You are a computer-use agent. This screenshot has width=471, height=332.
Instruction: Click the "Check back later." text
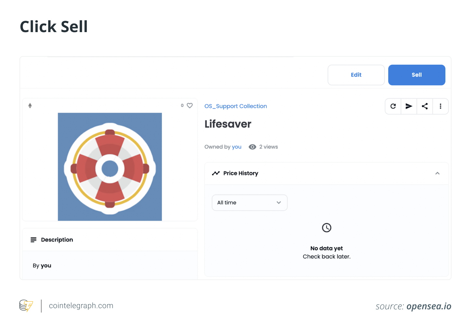pos(326,256)
